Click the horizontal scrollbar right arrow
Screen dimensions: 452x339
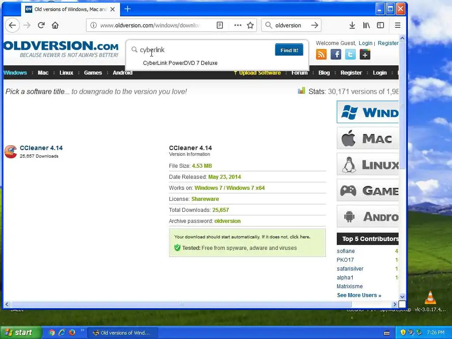point(395,305)
